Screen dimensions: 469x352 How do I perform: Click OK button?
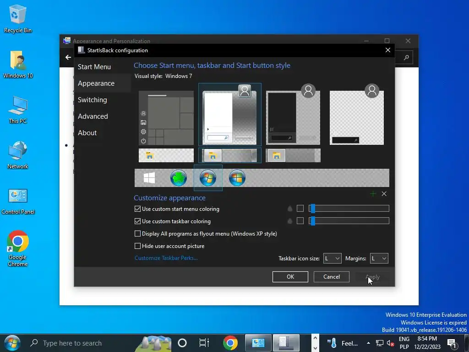(290, 276)
